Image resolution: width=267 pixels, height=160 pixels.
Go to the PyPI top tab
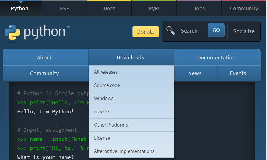coord(154,8)
